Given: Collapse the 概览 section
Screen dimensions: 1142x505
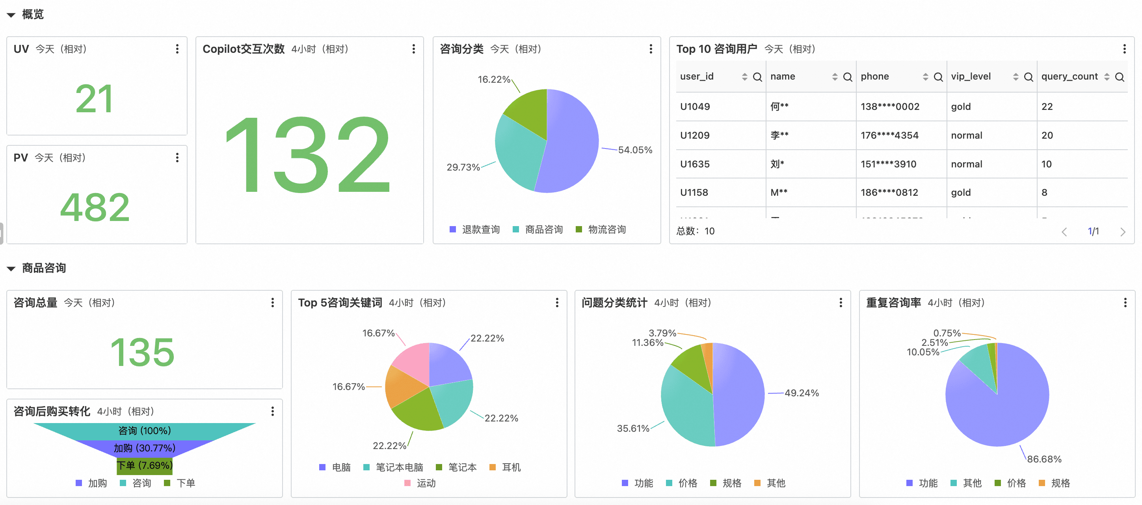Looking at the screenshot, I should coord(11,15).
